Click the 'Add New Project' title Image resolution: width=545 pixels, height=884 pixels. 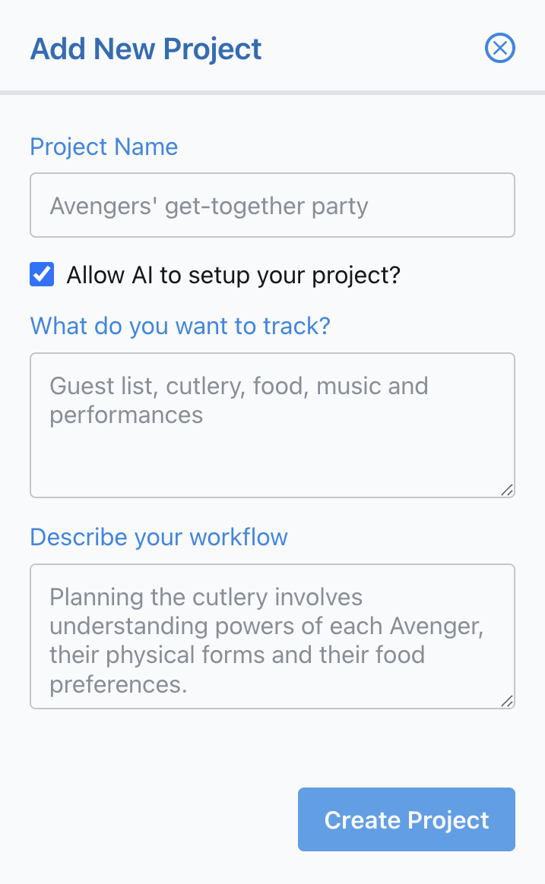coord(145,49)
